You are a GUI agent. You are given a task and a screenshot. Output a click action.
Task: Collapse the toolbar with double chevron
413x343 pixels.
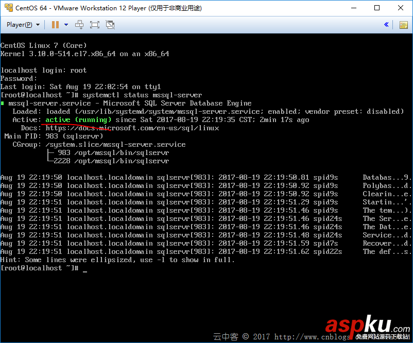pos(386,25)
